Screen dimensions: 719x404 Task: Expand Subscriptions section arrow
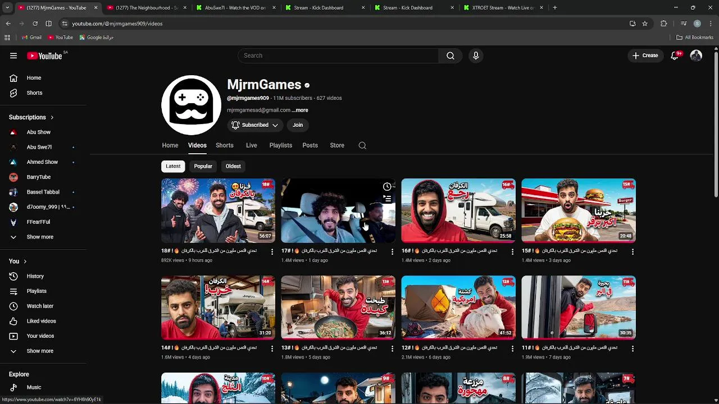[x=52, y=117]
